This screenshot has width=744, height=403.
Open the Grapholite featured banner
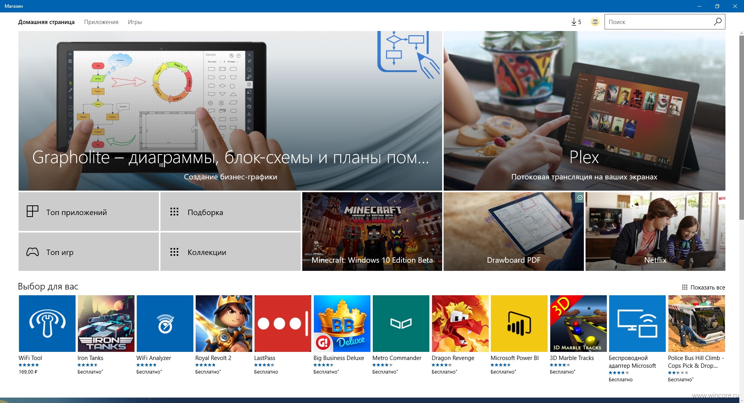[230, 111]
